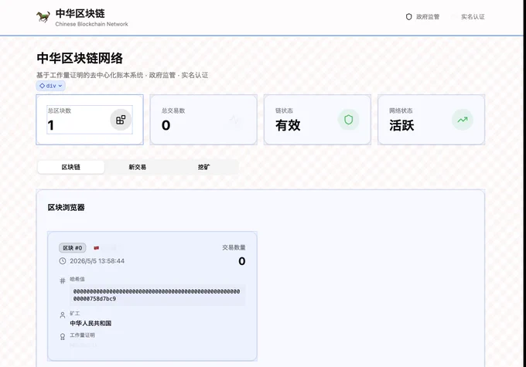Select the 区块链 tab
The image size is (526, 367).
click(x=71, y=167)
